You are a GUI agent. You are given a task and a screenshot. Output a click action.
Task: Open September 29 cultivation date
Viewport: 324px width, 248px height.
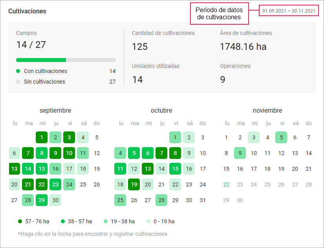(42, 200)
